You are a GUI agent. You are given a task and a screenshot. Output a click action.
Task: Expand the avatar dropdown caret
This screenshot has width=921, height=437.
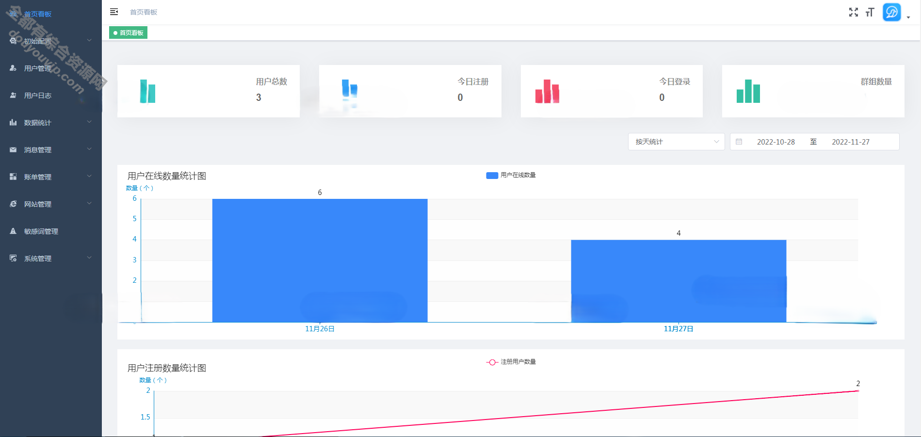908,17
